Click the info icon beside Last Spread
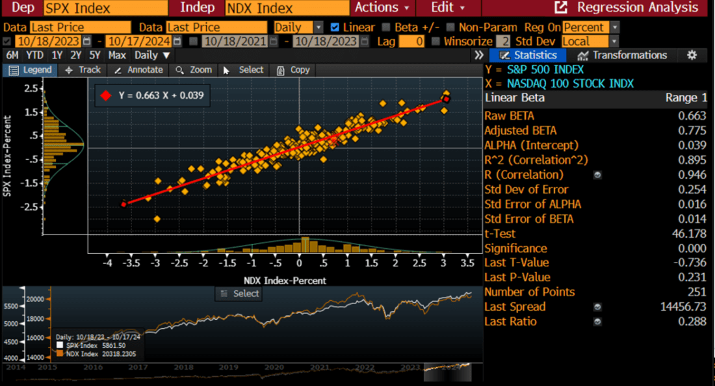 (597, 307)
